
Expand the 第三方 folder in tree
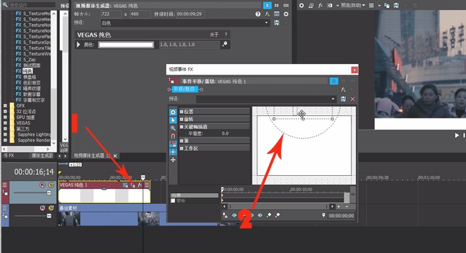click(x=5, y=128)
